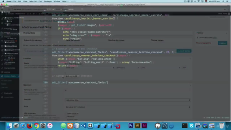Click the Productos field group title field

(x=108, y=33)
